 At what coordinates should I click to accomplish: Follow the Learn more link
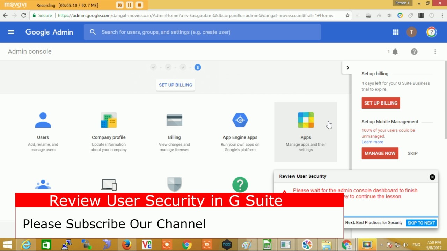pos(372,142)
